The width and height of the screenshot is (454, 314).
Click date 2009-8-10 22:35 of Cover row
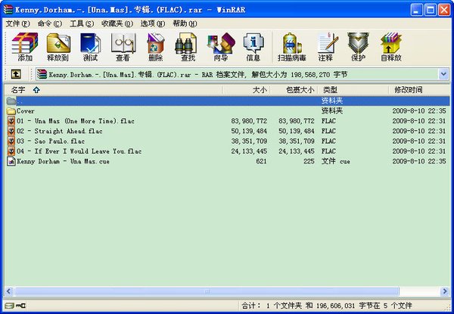pos(419,110)
